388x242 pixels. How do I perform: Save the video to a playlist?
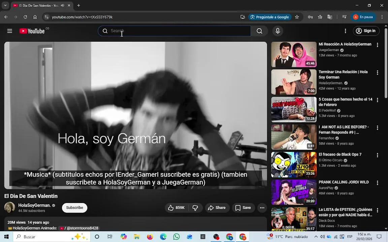243,208
